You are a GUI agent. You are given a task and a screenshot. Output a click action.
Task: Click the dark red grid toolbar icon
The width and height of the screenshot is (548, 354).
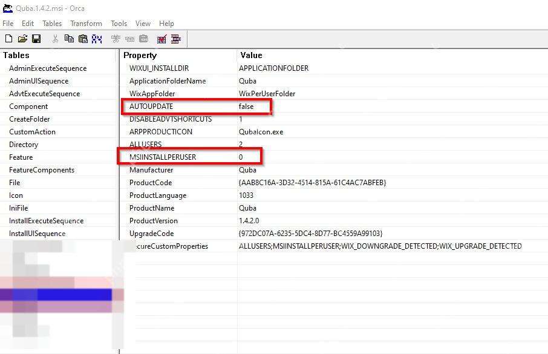click(x=176, y=39)
